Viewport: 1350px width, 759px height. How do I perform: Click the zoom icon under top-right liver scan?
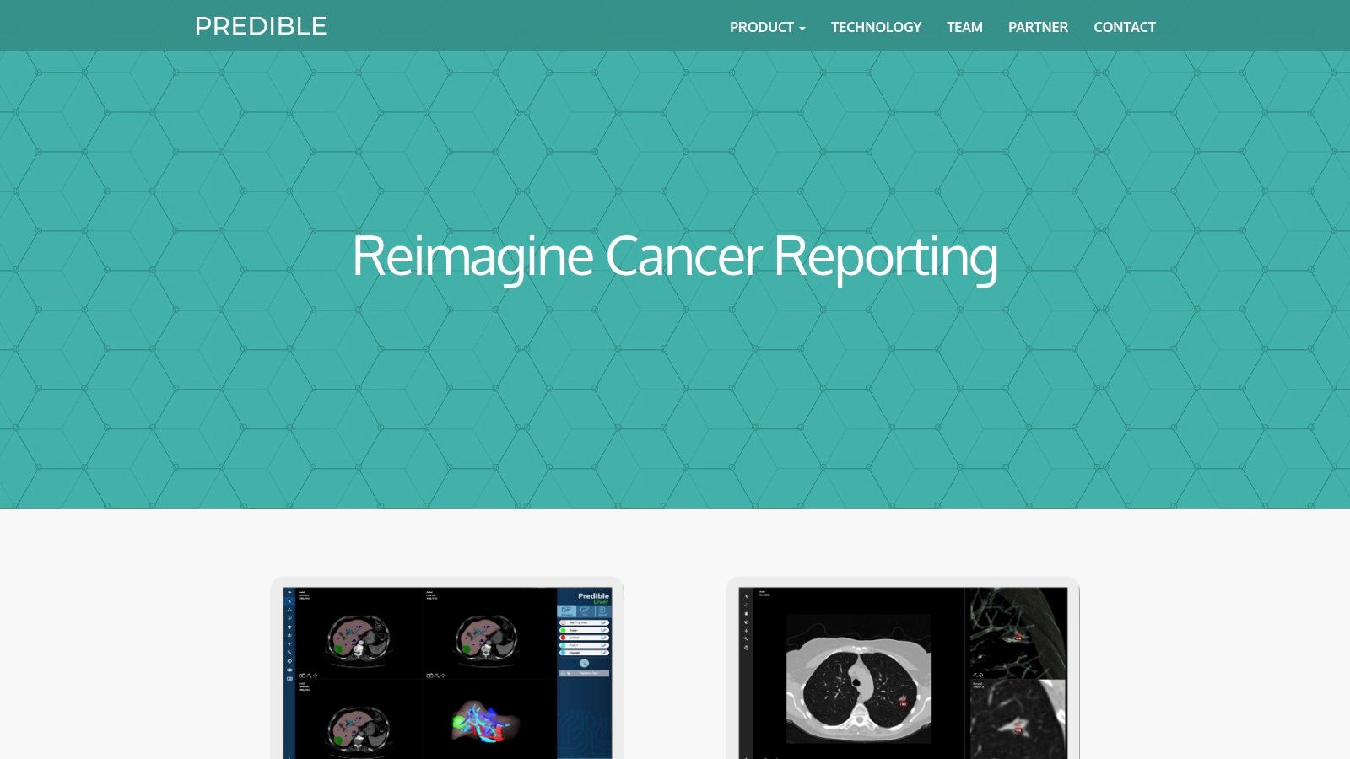coord(436,676)
